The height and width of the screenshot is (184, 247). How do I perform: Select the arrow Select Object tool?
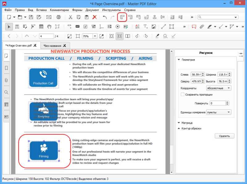click(x=9, y=27)
